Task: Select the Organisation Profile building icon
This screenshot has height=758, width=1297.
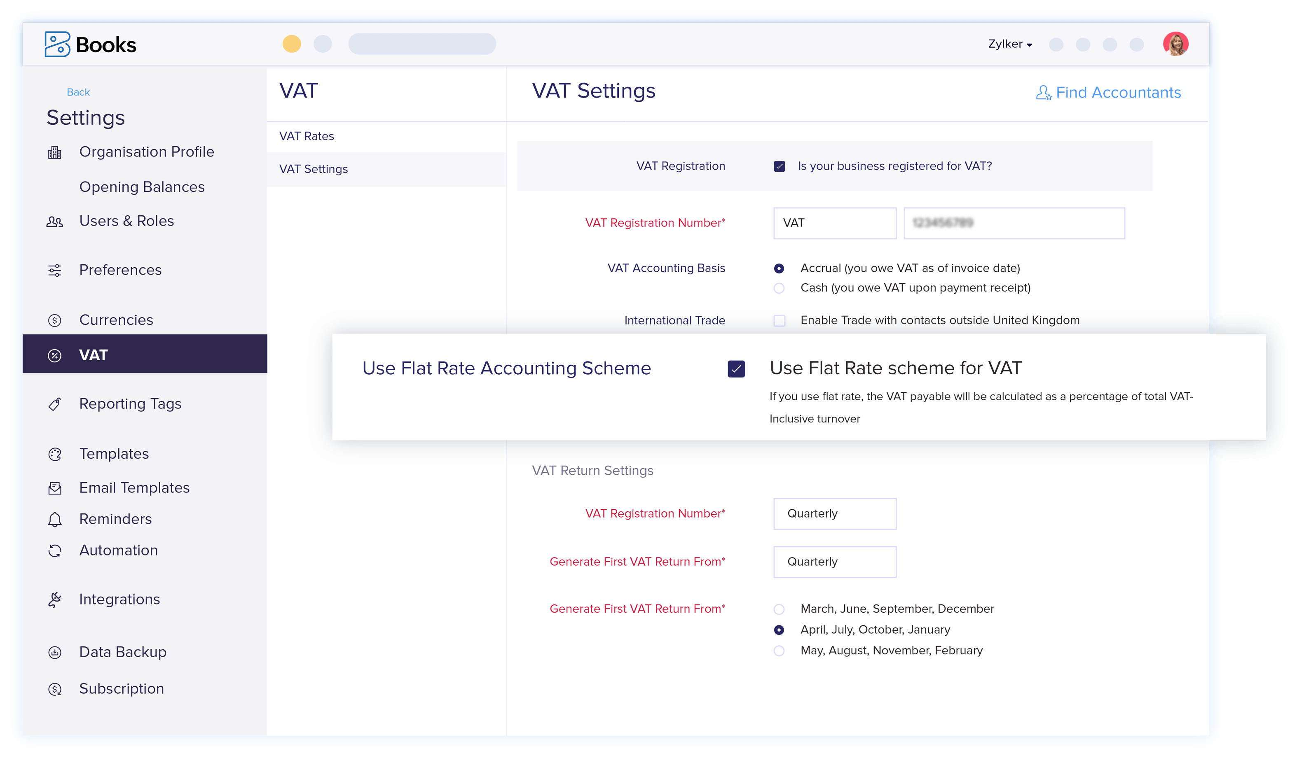Action: pyautogui.click(x=55, y=152)
